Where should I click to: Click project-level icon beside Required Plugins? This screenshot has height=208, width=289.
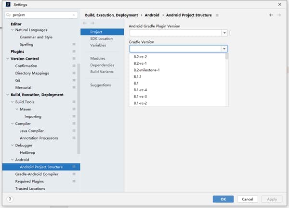point(74,181)
